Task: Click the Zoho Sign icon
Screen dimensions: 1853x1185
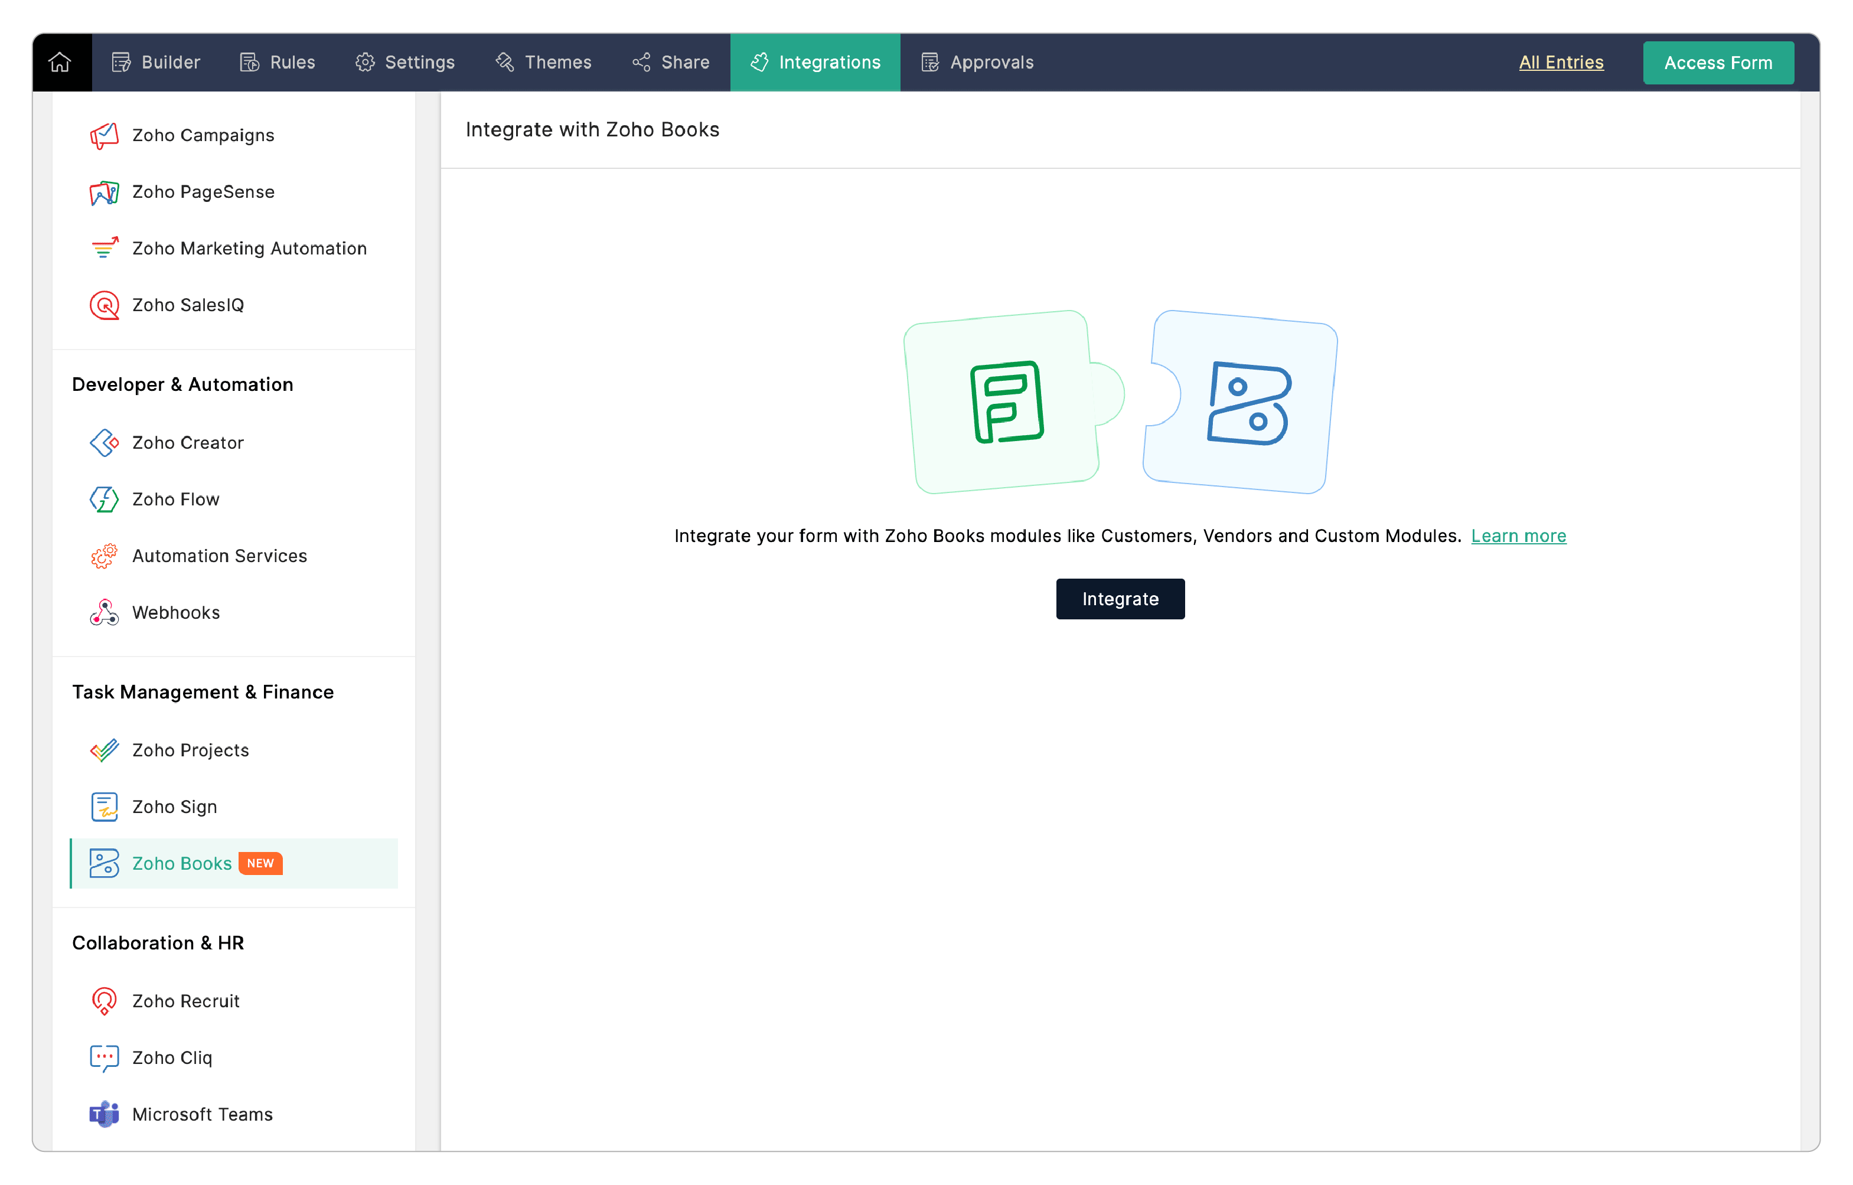Action: 104,807
